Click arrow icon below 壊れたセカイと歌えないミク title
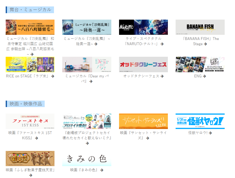 click(87, 143)
